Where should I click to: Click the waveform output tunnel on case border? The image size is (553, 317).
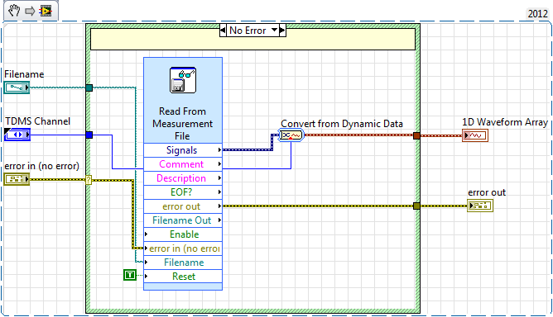416,135
